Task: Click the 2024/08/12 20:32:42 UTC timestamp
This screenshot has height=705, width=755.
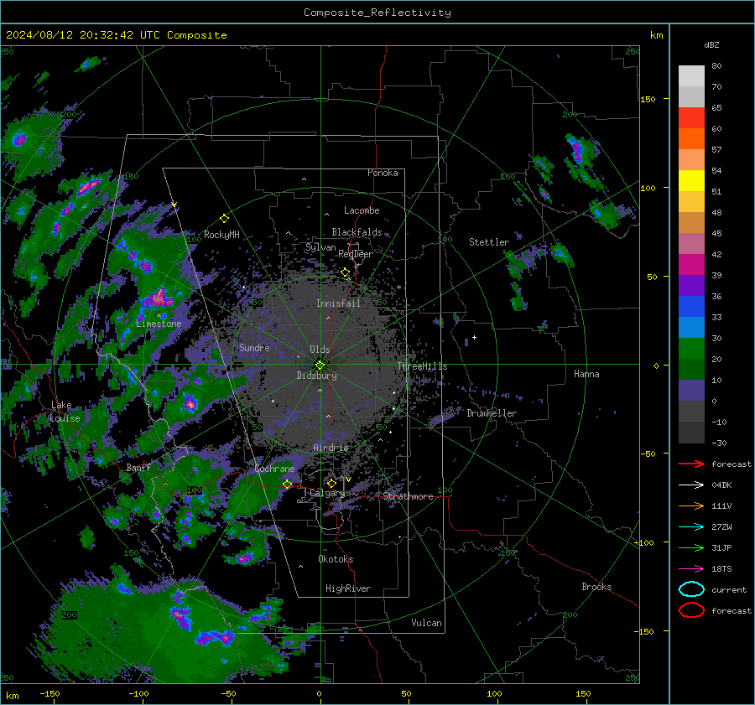Action: tap(82, 35)
